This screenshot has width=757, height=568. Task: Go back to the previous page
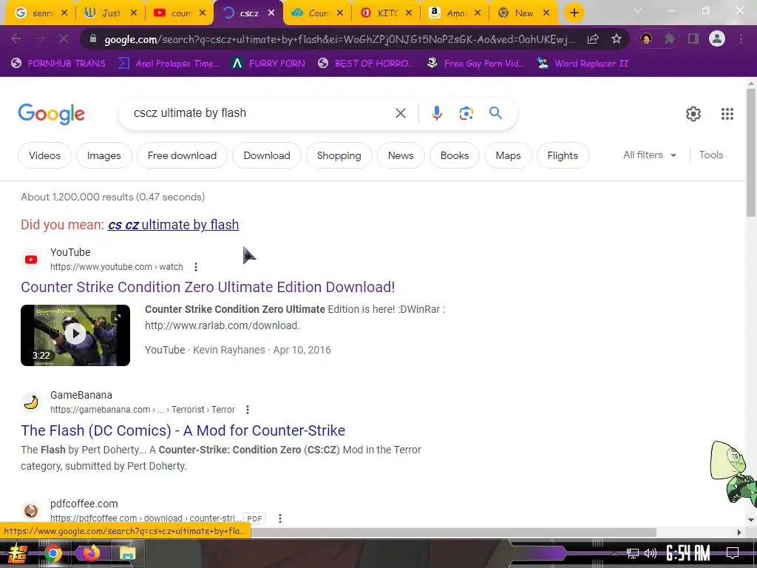click(16, 38)
